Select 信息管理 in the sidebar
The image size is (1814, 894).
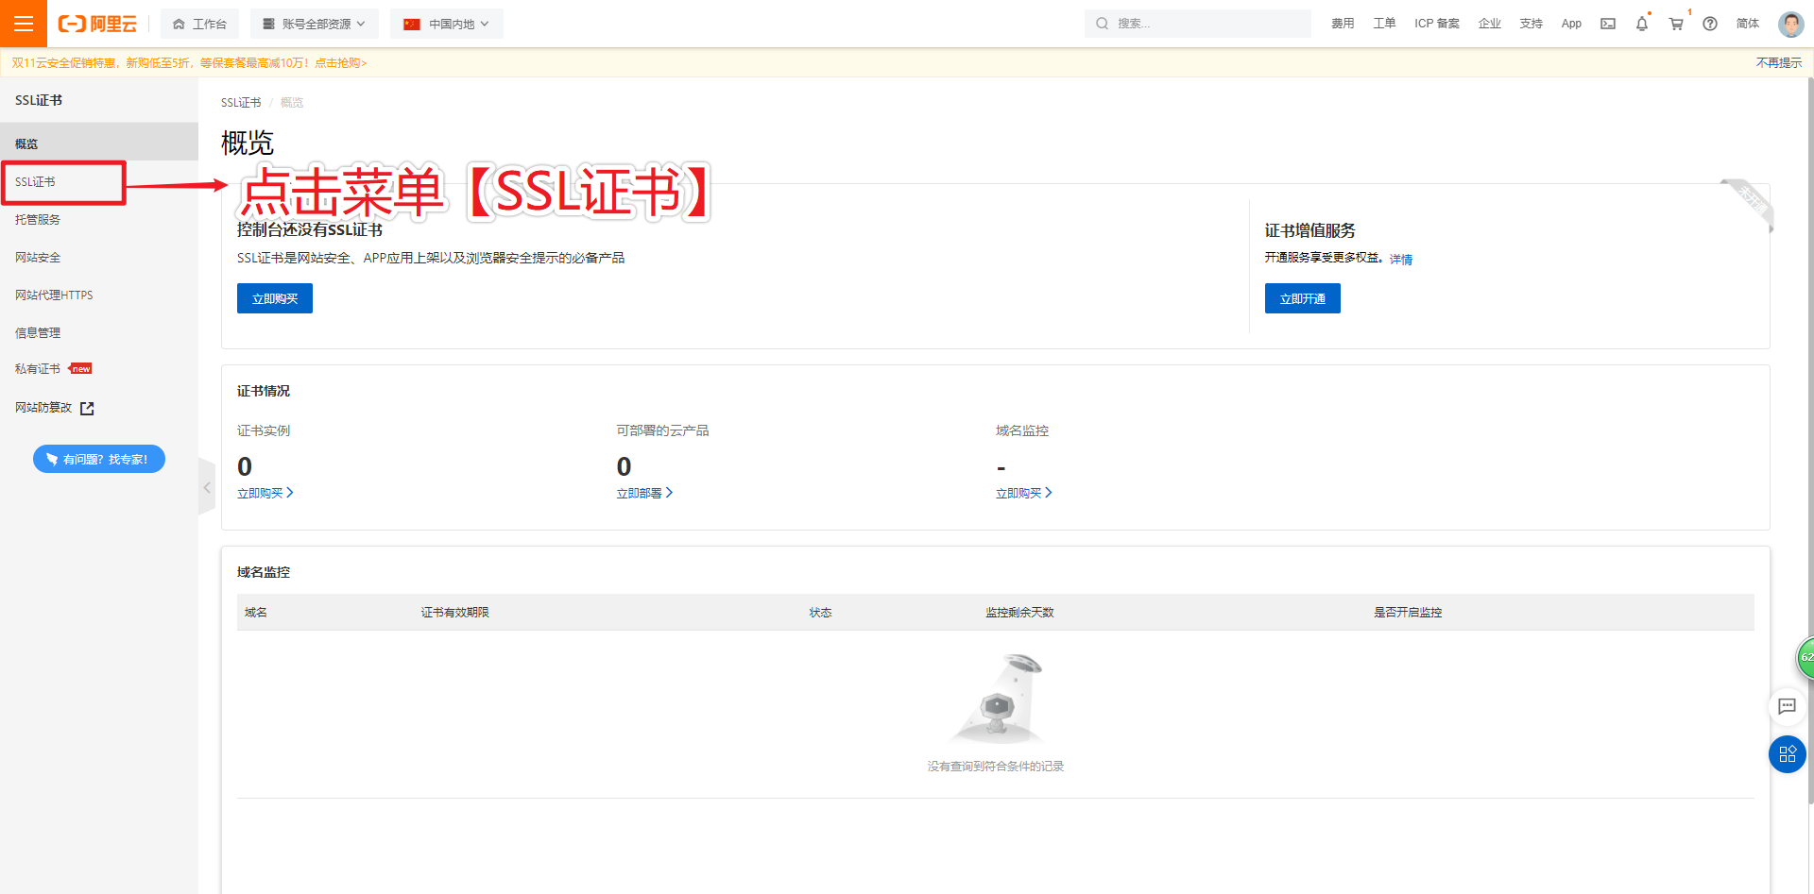click(x=99, y=332)
